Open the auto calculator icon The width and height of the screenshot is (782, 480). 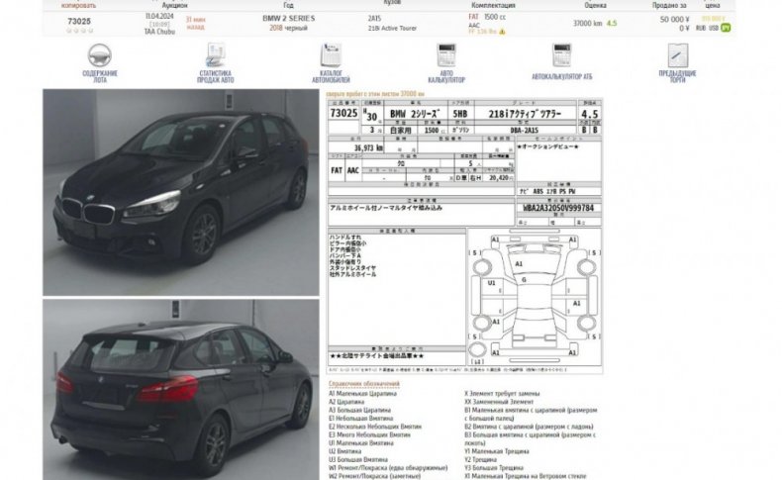pyautogui.click(x=446, y=54)
